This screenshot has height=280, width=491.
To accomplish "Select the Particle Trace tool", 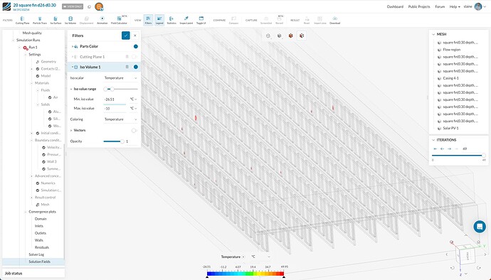I will click(x=39, y=21).
